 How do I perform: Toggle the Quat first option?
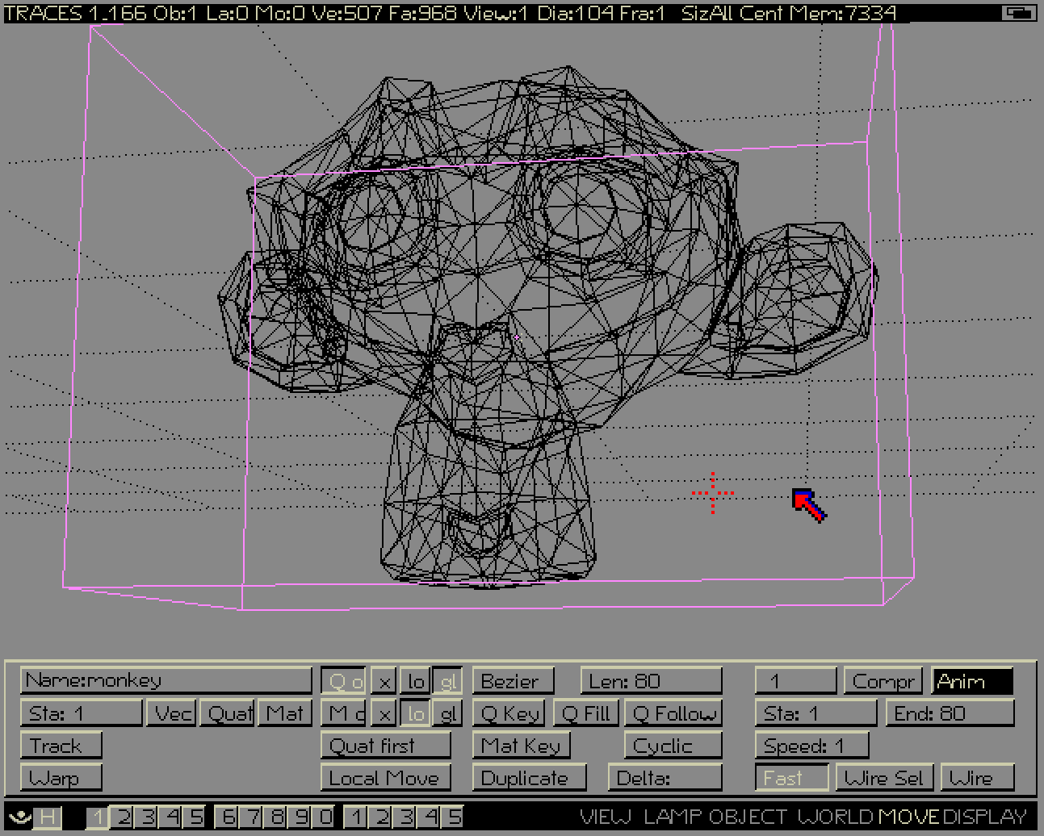click(385, 746)
